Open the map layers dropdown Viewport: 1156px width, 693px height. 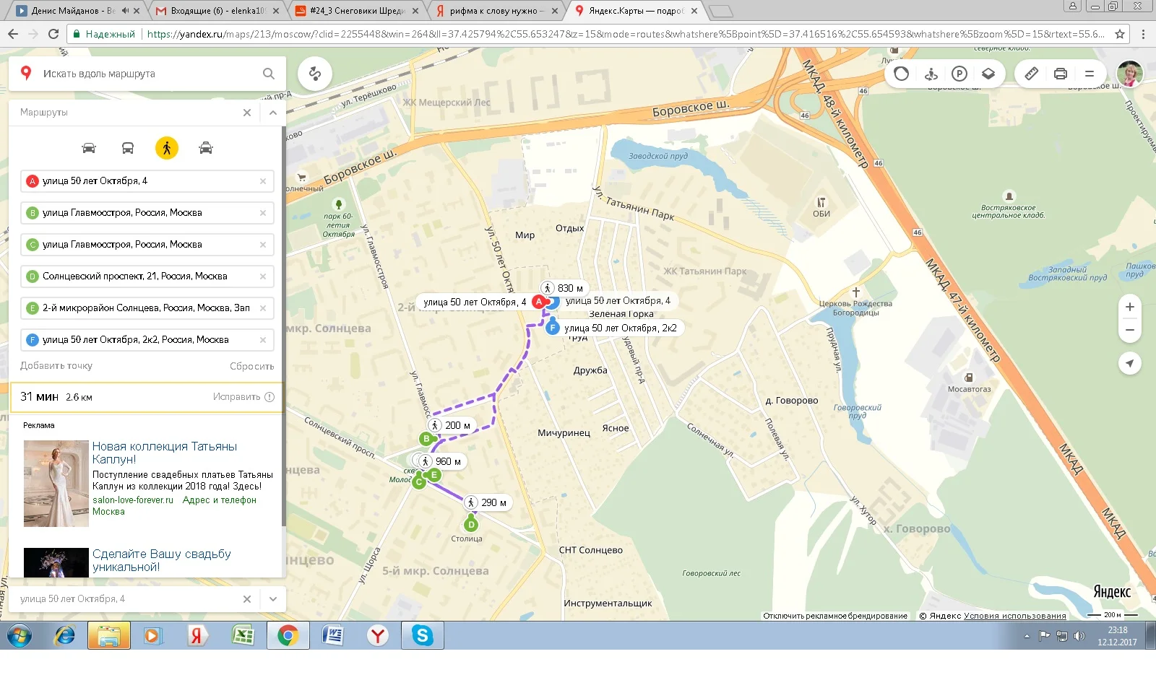tap(988, 74)
